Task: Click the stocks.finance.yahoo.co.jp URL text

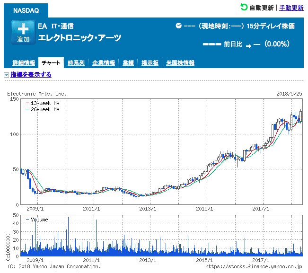Action: [x=254, y=266]
